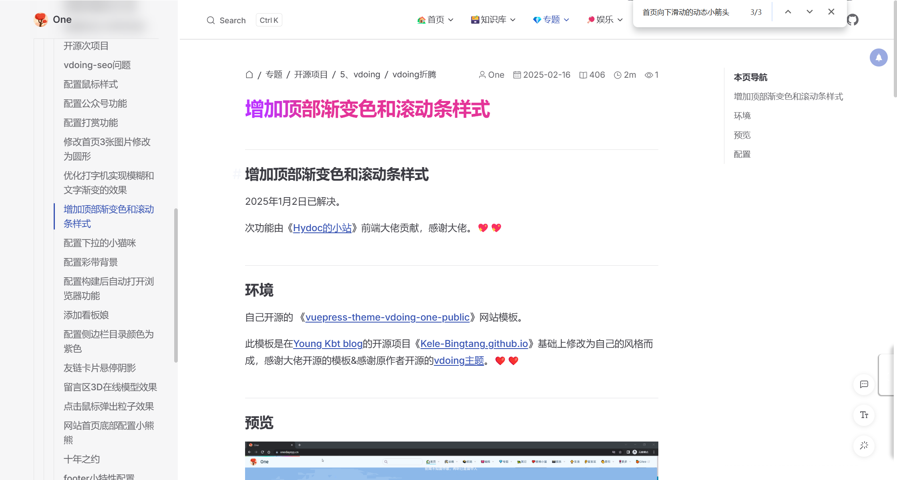897x480 pixels.
Task: Open sidebar item 点击鼠标弹出粒子效果
Action: tap(109, 407)
